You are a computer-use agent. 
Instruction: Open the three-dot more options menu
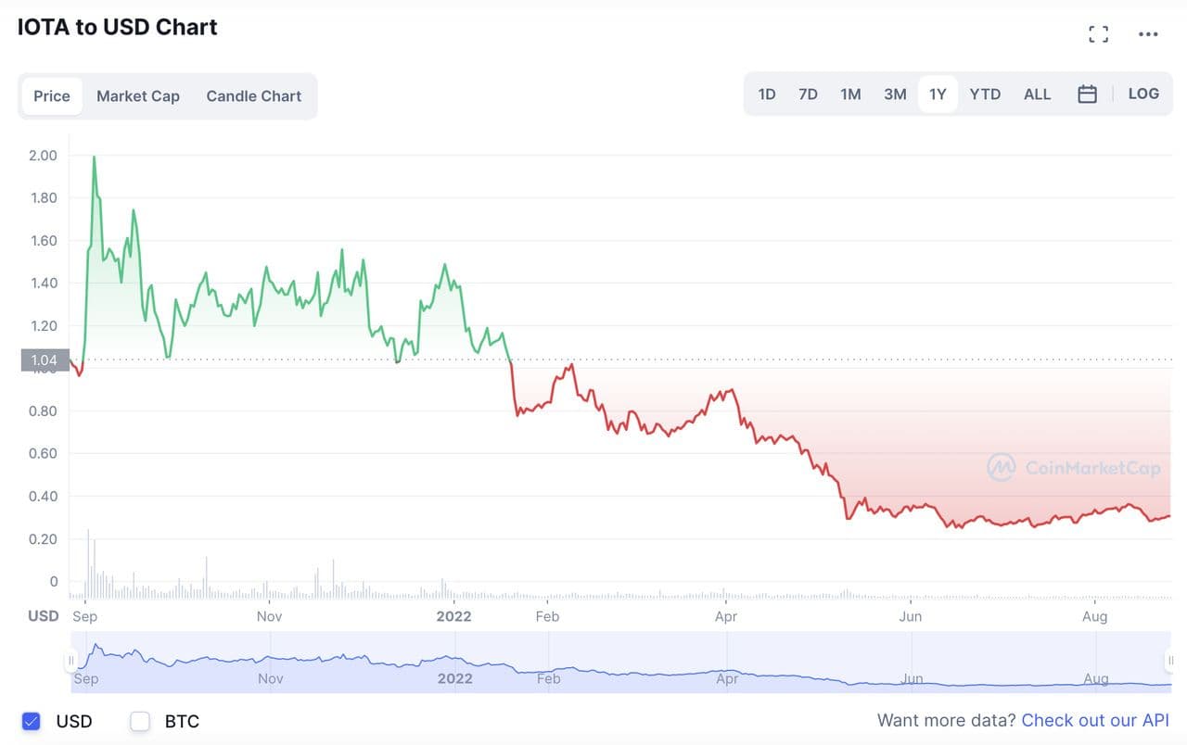[1148, 35]
